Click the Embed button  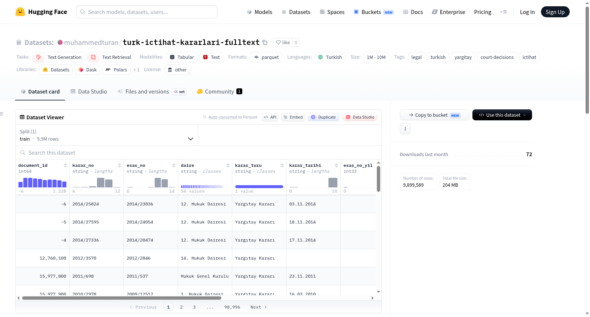pyautogui.click(x=293, y=117)
